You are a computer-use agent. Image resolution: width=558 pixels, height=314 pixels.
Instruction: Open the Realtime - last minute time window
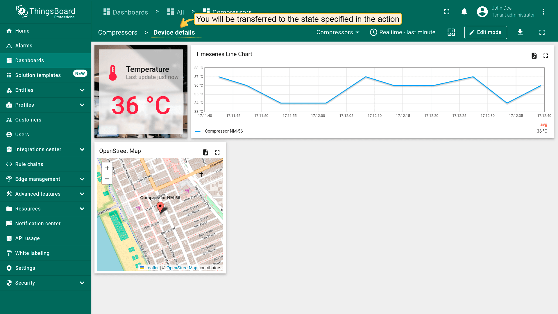(403, 32)
